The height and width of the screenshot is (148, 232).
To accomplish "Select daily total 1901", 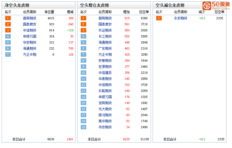I will point(70,139).
